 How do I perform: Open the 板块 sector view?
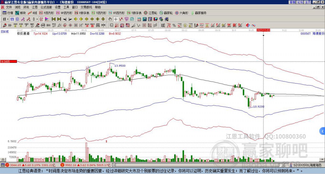coord(20,13)
